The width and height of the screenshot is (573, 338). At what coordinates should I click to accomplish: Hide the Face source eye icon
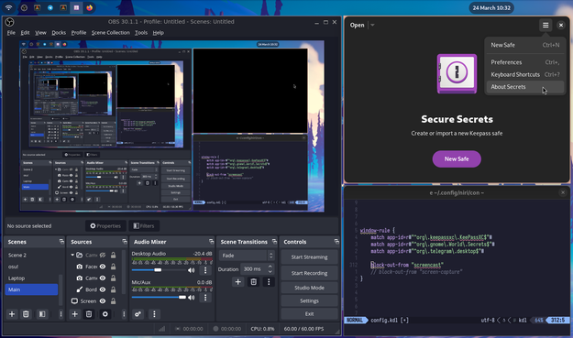(103, 267)
